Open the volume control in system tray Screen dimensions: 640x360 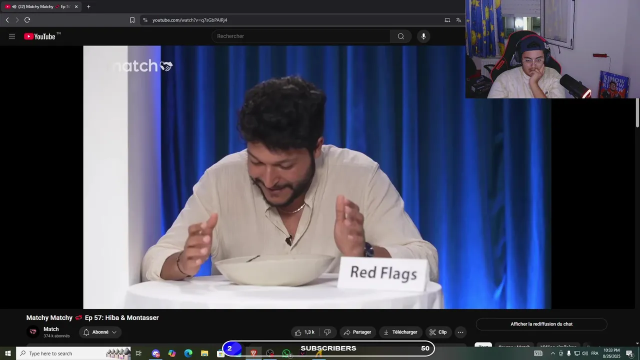pos(584,353)
